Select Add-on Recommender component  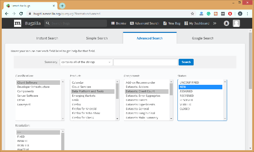point(147,82)
